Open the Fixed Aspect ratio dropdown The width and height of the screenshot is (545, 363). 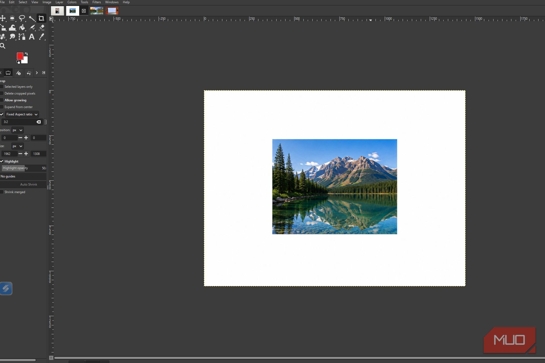coord(22,114)
